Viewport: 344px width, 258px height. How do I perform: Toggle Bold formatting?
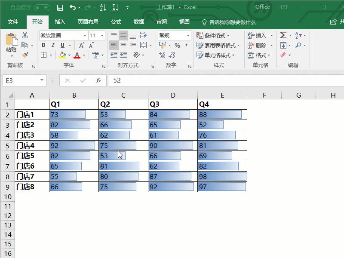[x=43, y=45]
